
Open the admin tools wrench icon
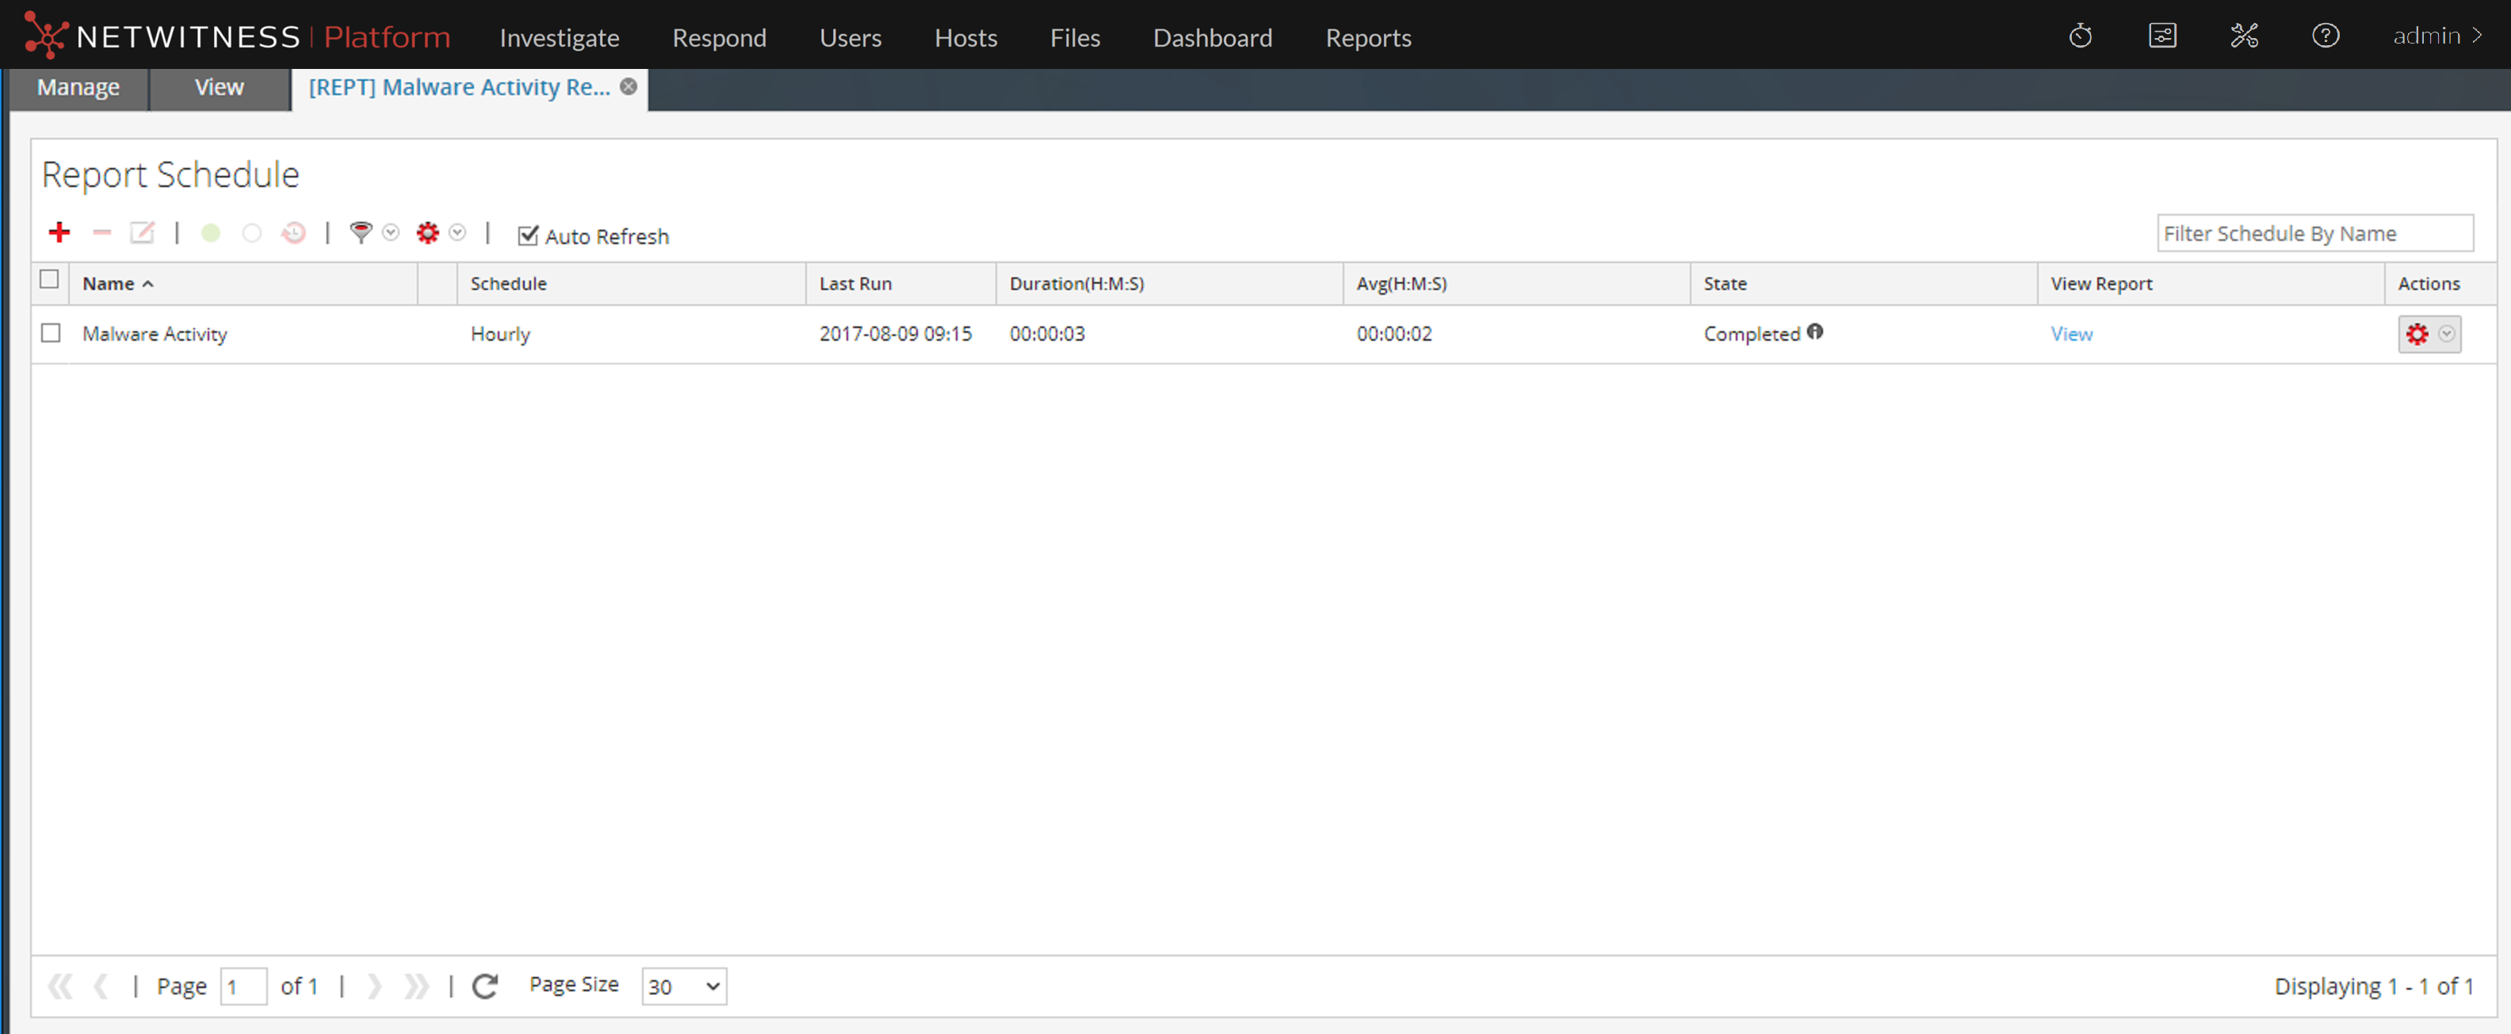click(2244, 37)
